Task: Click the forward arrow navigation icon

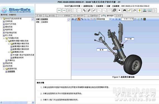Action: click(x=64, y=10)
